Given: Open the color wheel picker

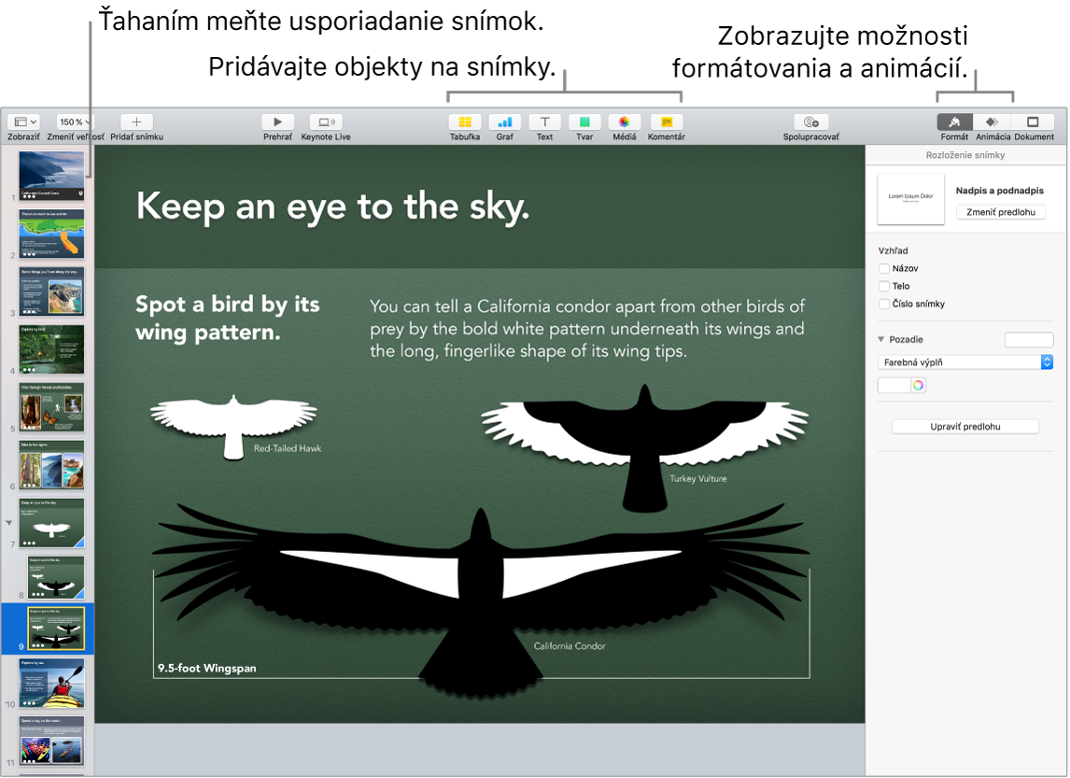Looking at the screenshot, I should click(919, 385).
